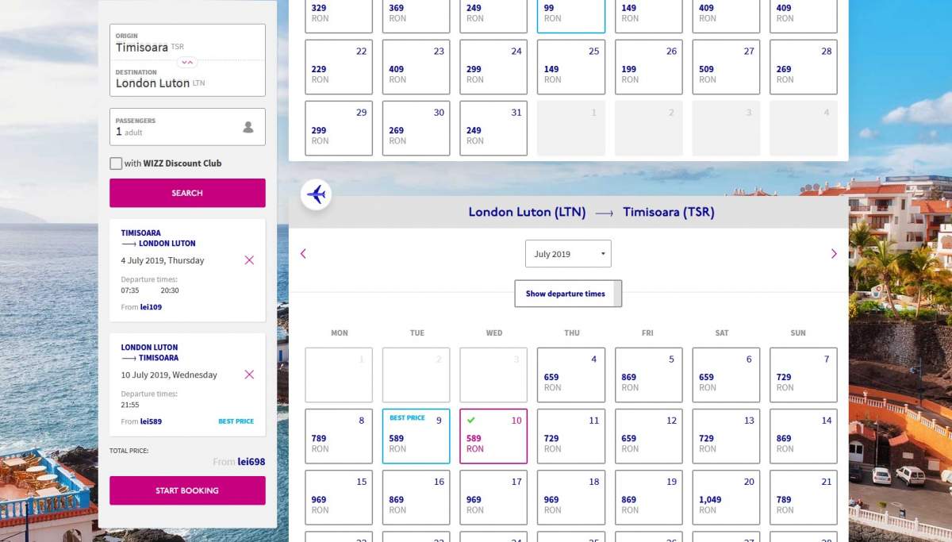Select July 9 best price fare
This screenshot has height=542, width=952.
[x=416, y=436]
